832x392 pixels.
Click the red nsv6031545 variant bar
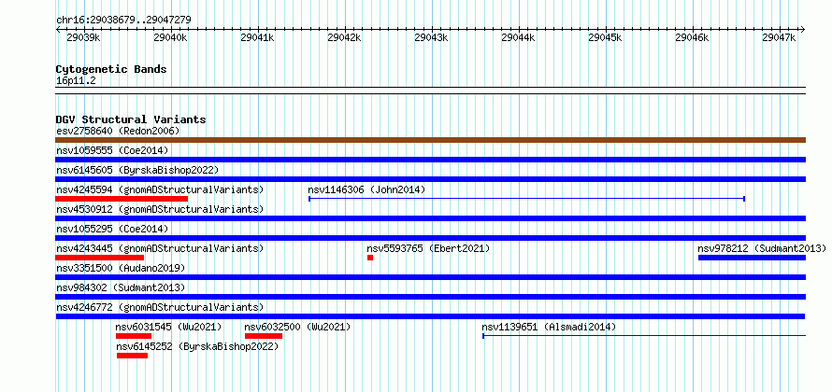point(134,336)
